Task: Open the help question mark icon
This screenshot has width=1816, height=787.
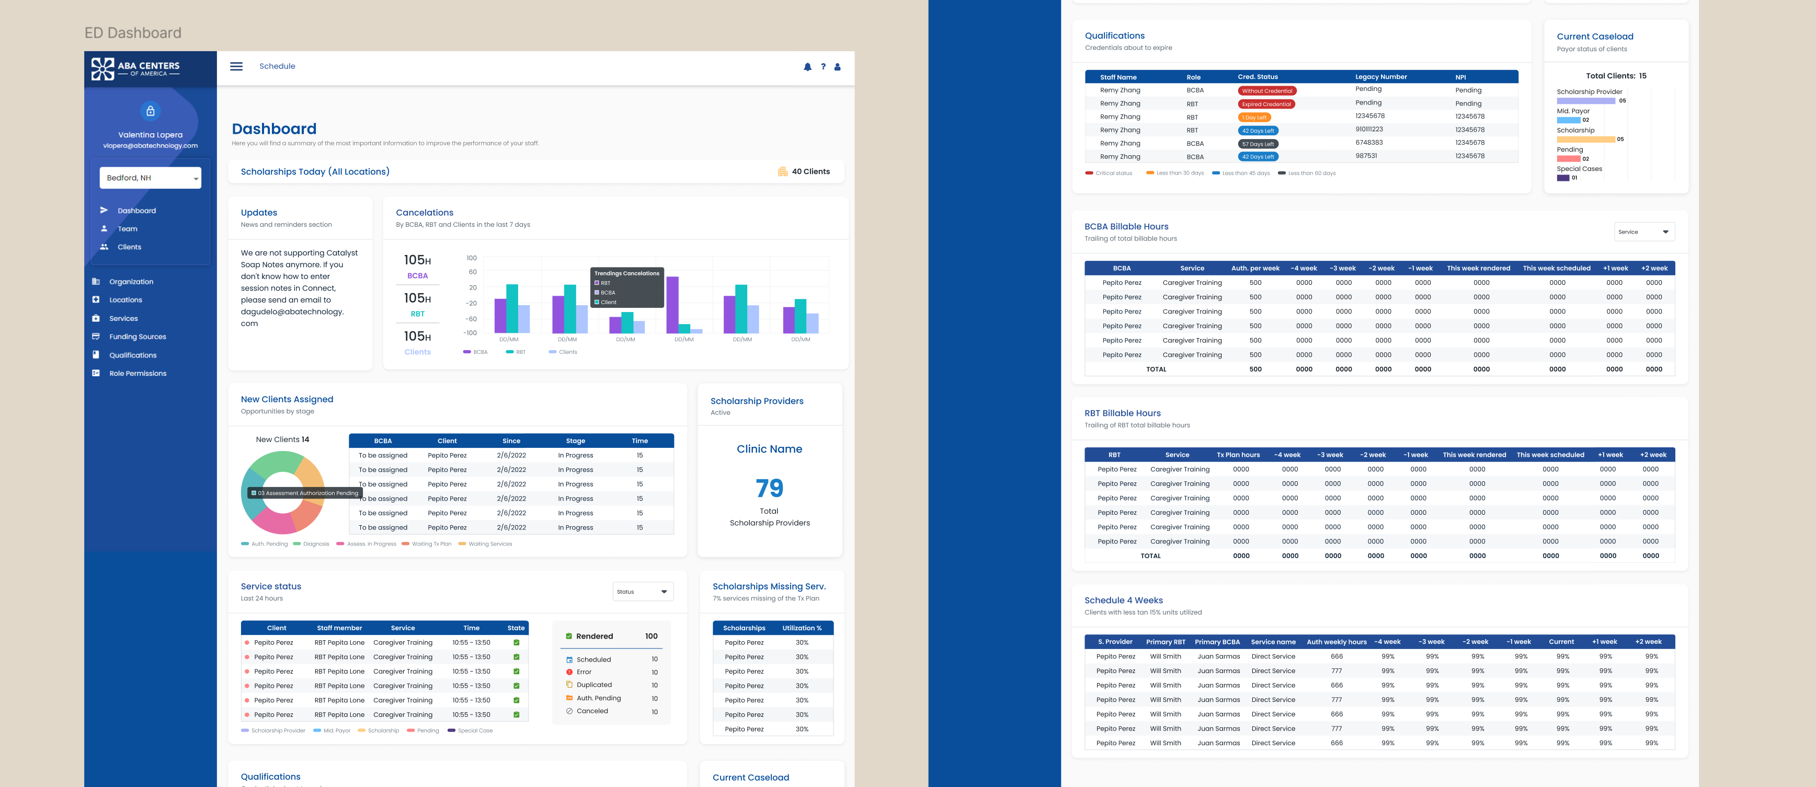Action: 823,67
